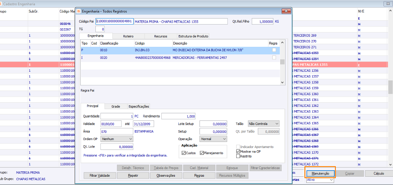Click the scroll up arrow of engineering list

282,43
